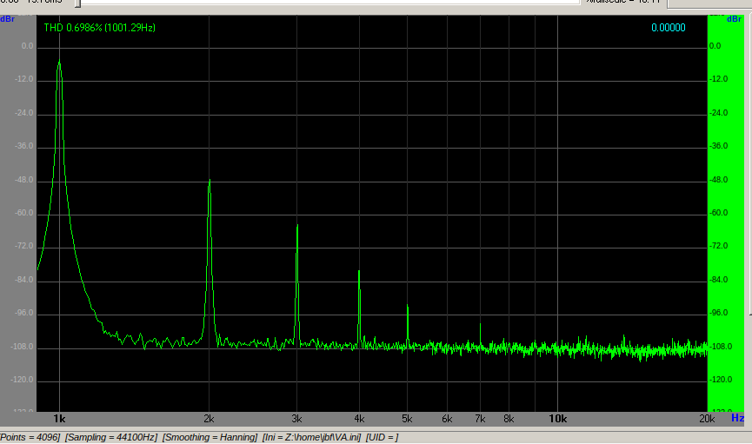
Task: Click the 3 kHz harmonic peak tip
Action: click(297, 225)
